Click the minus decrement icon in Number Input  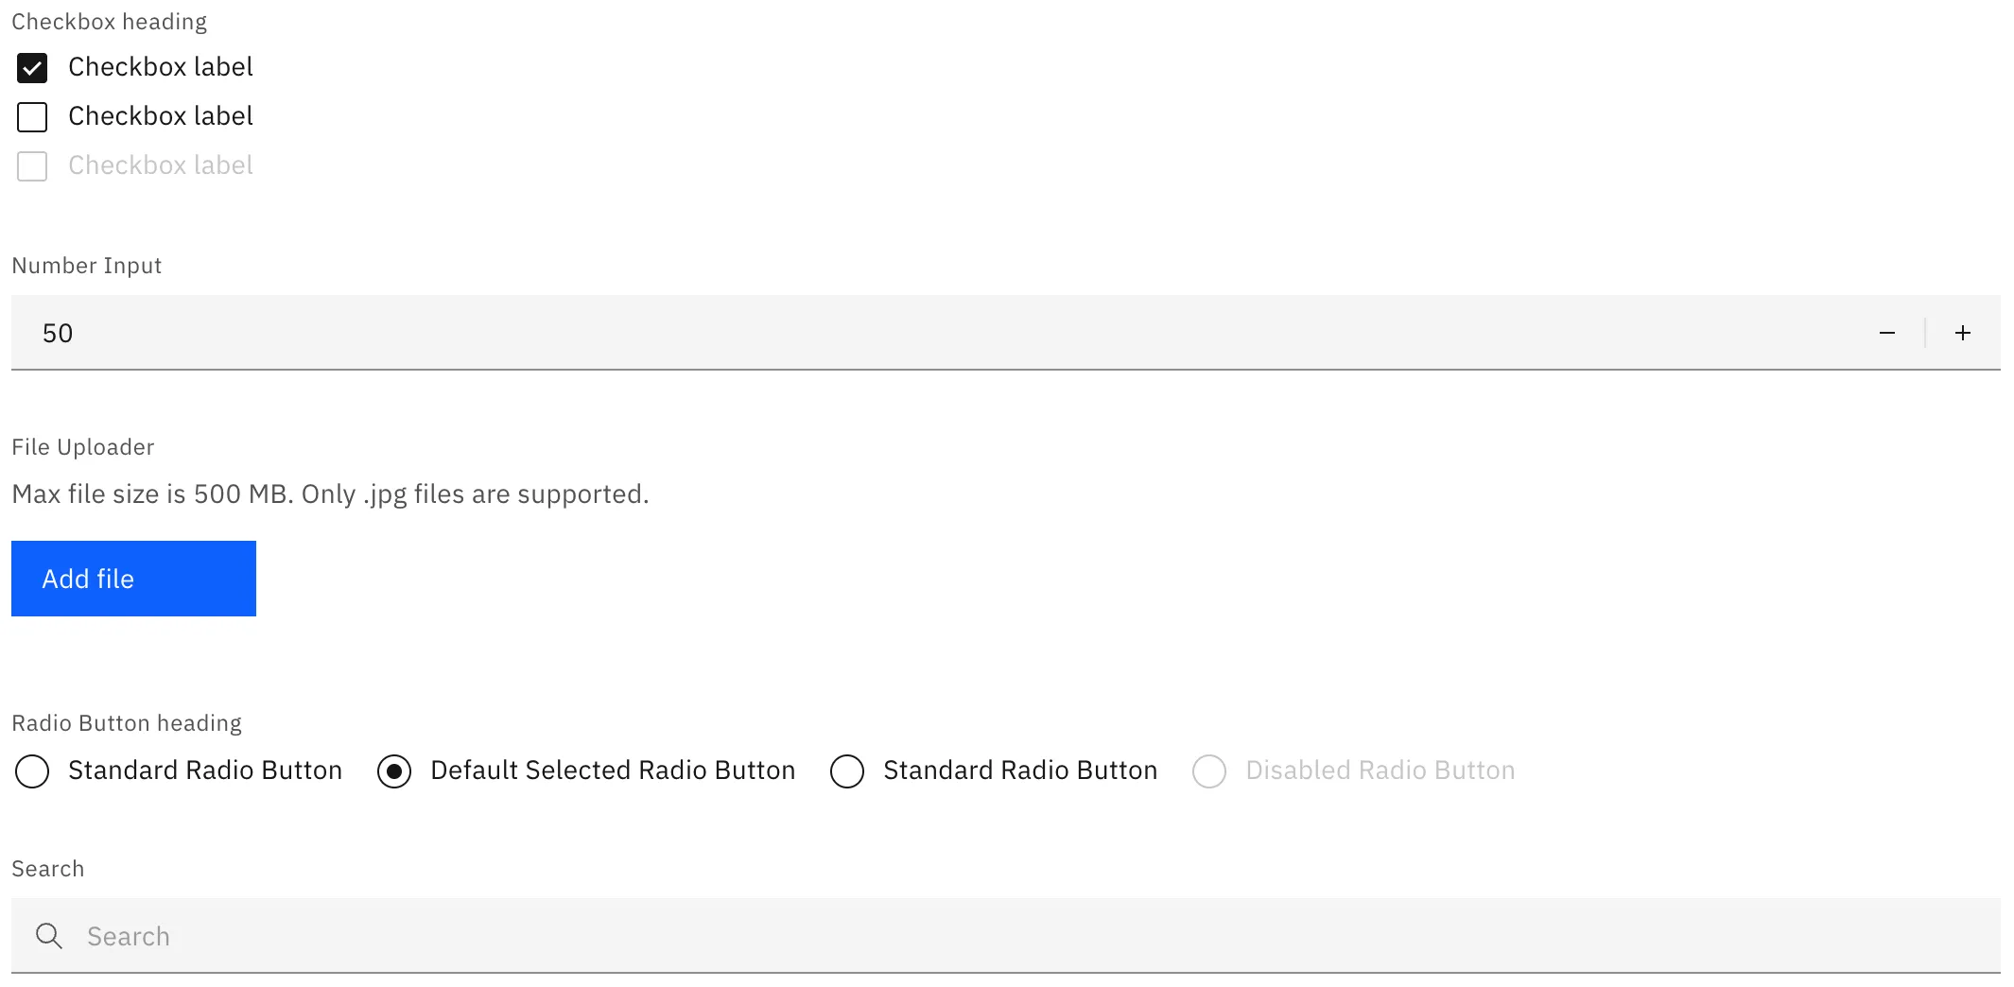pos(1886,333)
